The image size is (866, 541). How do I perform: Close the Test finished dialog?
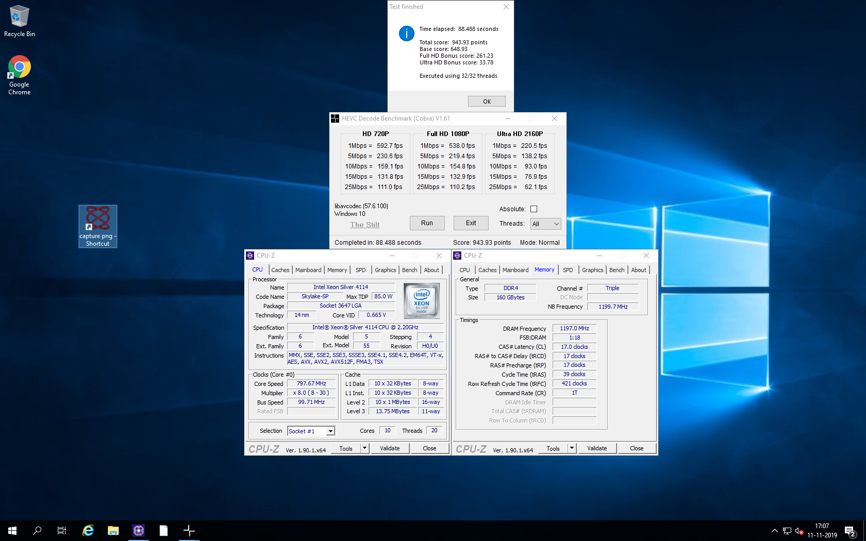[506, 7]
